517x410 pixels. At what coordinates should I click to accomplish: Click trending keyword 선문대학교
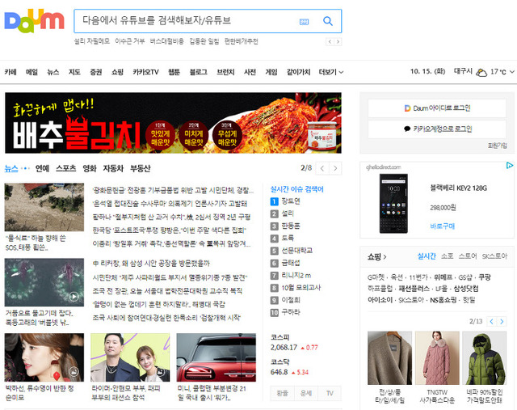[296, 250]
